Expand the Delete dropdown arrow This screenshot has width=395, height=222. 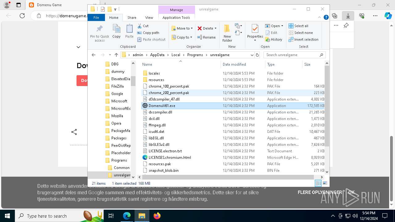click(x=215, y=28)
